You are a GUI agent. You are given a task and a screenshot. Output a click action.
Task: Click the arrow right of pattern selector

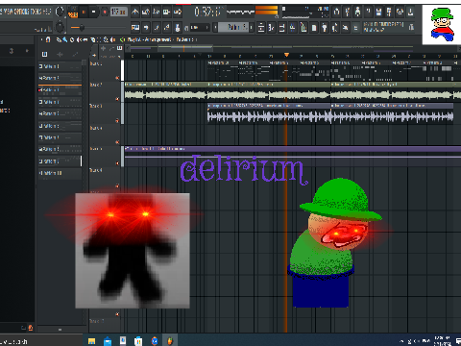point(252,28)
